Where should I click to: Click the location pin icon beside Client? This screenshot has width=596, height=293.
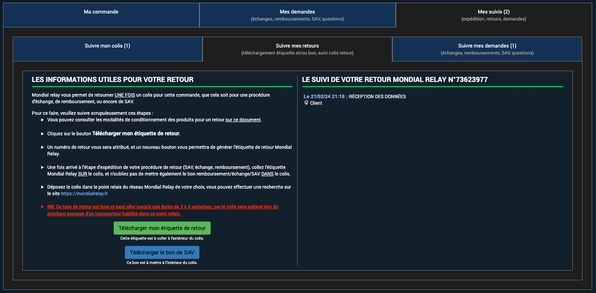pyautogui.click(x=306, y=103)
